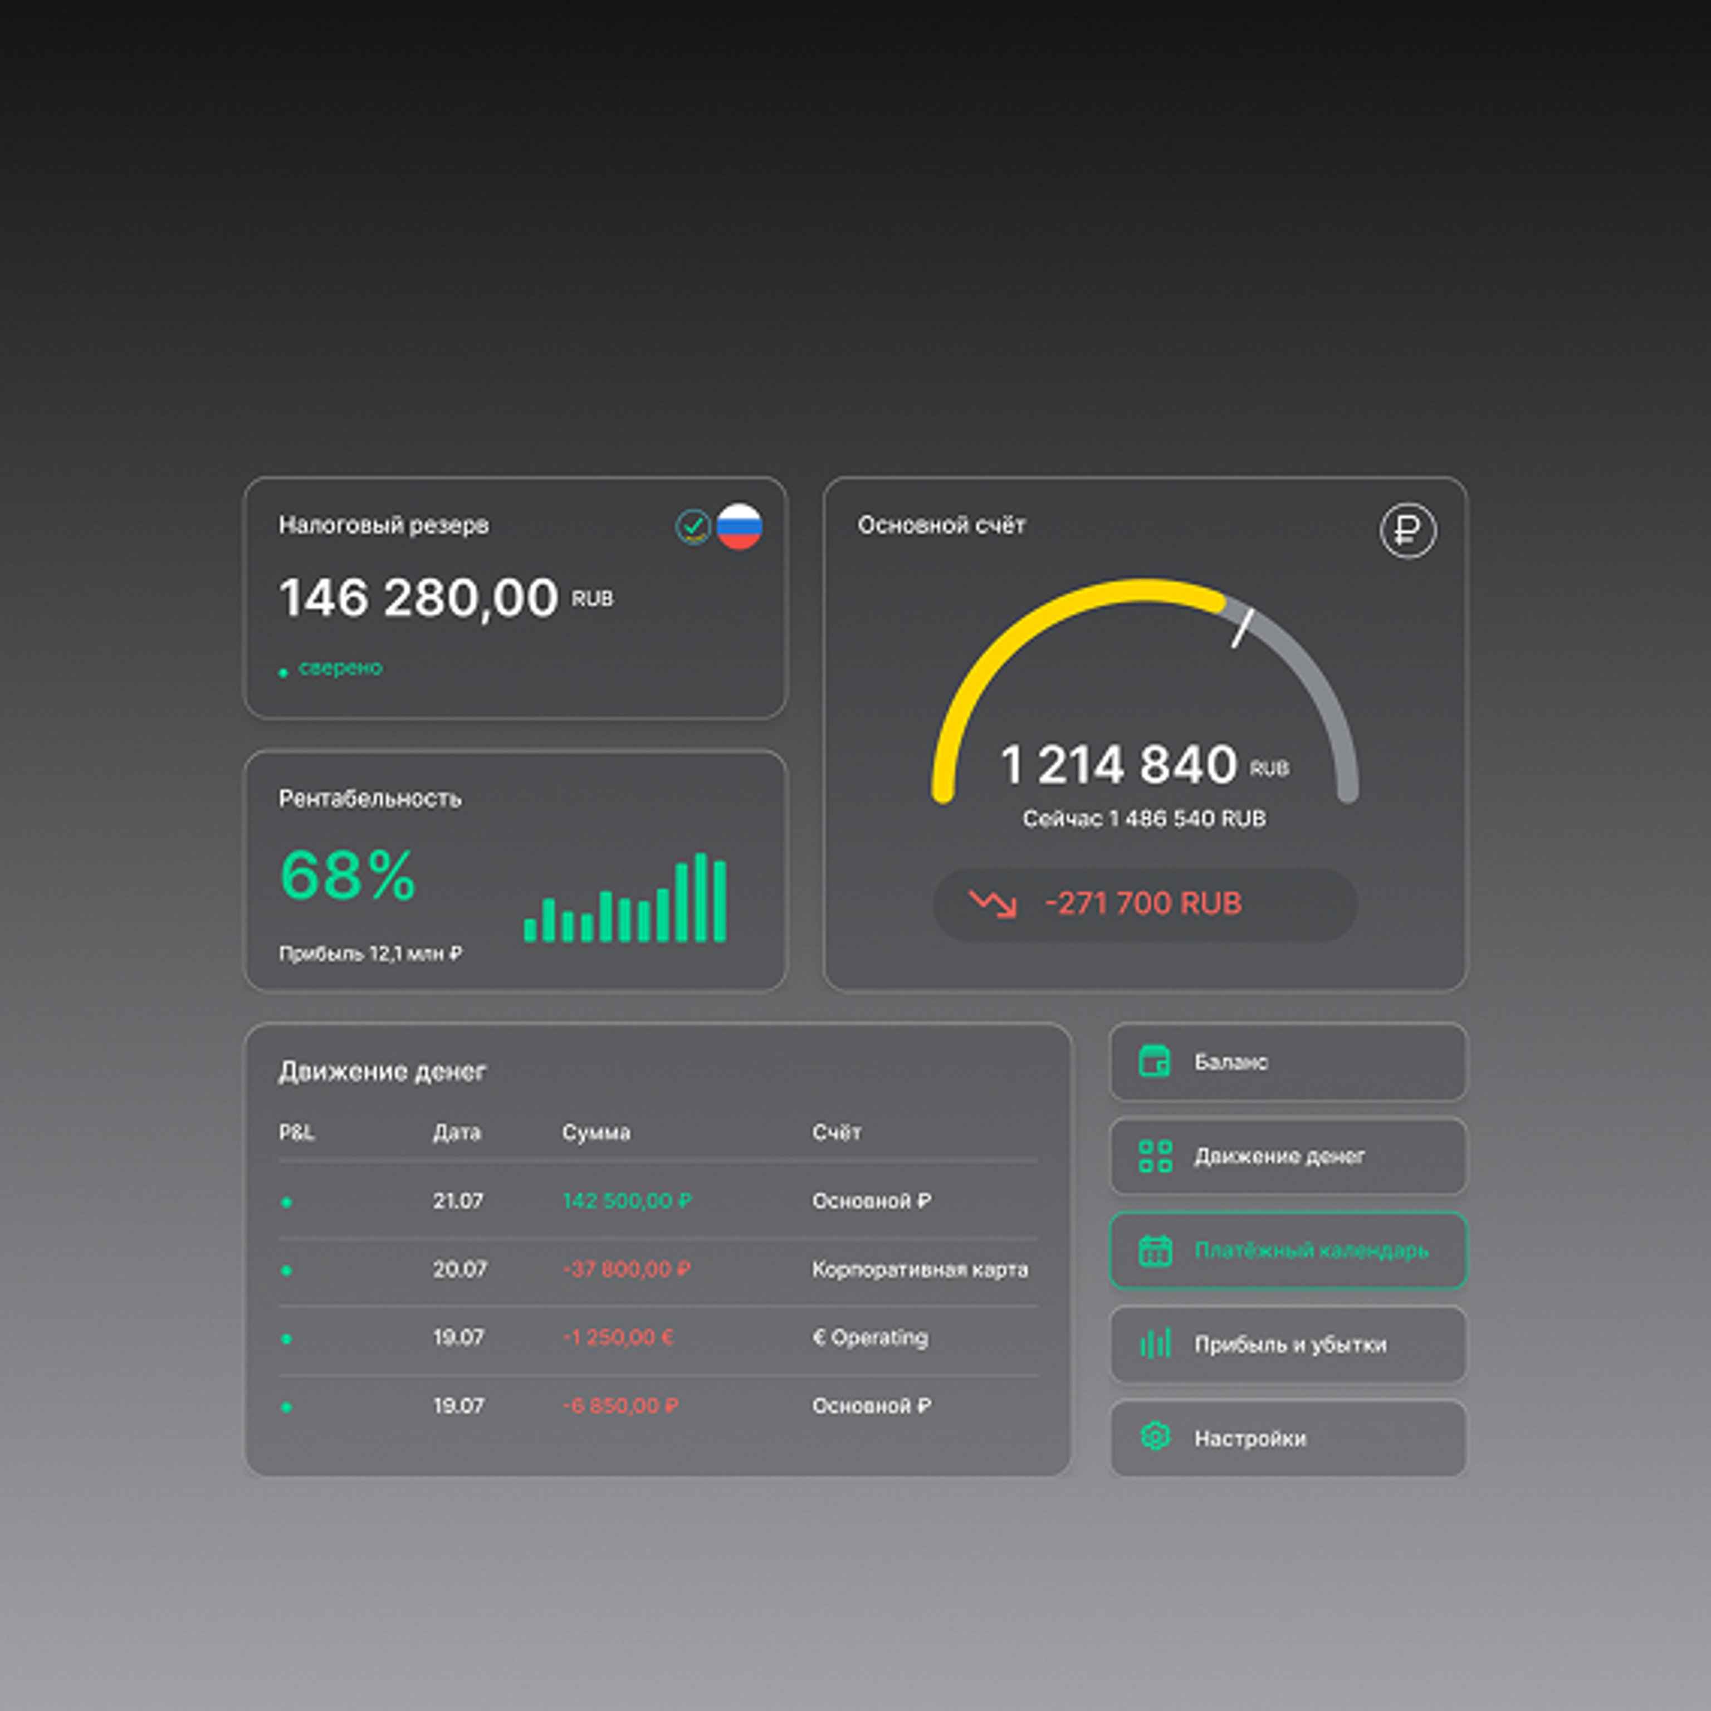Open the Прибыль и убытки menu item
This screenshot has width=1711, height=1711.
tap(1288, 1343)
